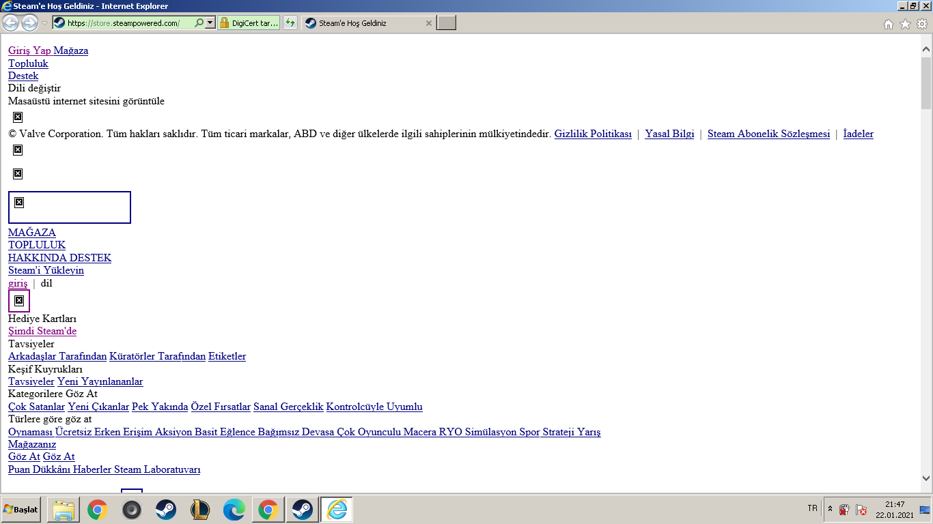Open "Arkadaşlar Tarafından" recommendations link

click(57, 356)
